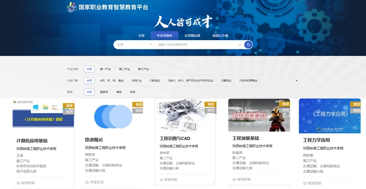This screenshot has width=366, height=189.
Task: Open the 全部 category dropdown in search bar
Action: tap(134, 45)
